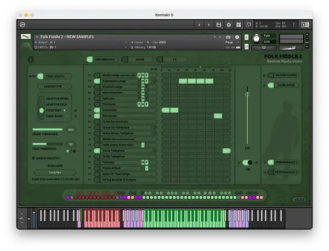This screenshot has height=251, width=329.
Task: Open the Legato Type selector
Action: [x=54, y=86]
